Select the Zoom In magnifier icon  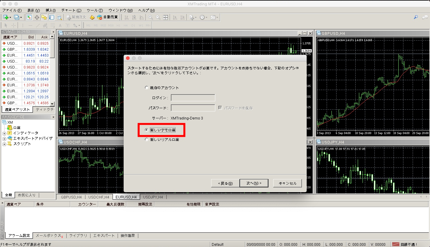150,17
